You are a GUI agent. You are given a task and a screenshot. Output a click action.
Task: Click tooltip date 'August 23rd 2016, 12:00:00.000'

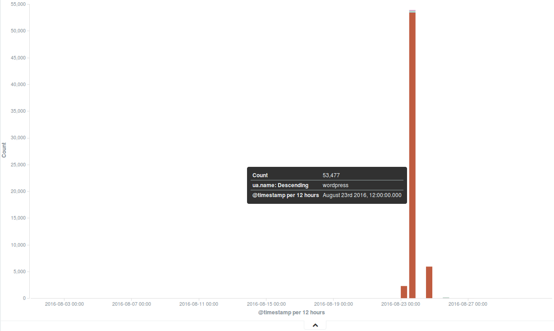(362, 195)
